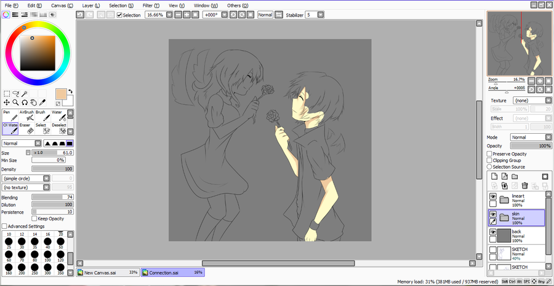Select the Rotate view tool
Viewport: 554px width, 286px height.
tap(25, 102)
